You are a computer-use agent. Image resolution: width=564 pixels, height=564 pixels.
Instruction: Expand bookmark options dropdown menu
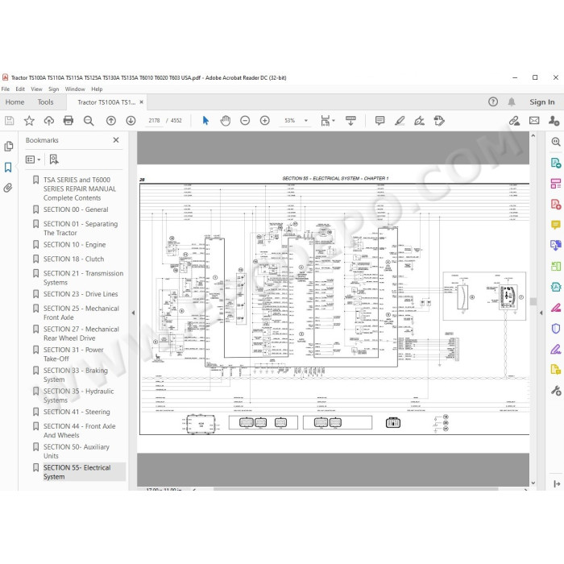[x=33, y=160]
